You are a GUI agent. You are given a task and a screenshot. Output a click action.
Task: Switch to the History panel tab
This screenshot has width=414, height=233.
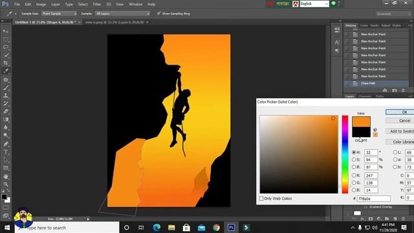tap(351, 25)
